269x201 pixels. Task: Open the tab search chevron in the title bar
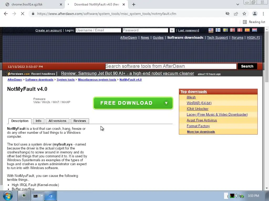click(x=237, y=4)
